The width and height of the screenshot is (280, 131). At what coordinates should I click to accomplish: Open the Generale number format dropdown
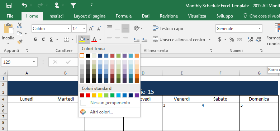(x=260, y=29)
